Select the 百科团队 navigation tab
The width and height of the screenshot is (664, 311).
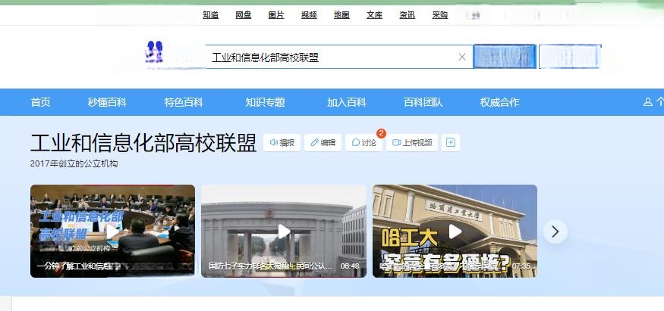(x=423, y=102)
